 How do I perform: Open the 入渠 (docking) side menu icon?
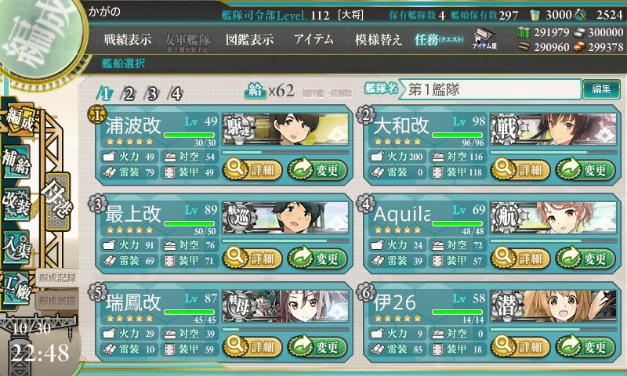pos(16,248)
